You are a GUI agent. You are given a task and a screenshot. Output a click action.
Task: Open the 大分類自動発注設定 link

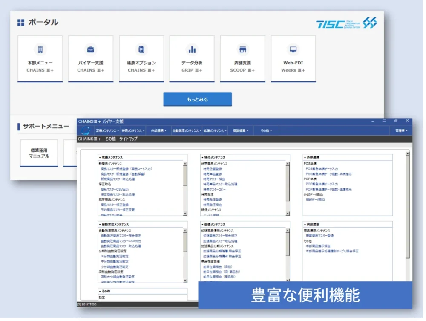(x=114, y=257)
